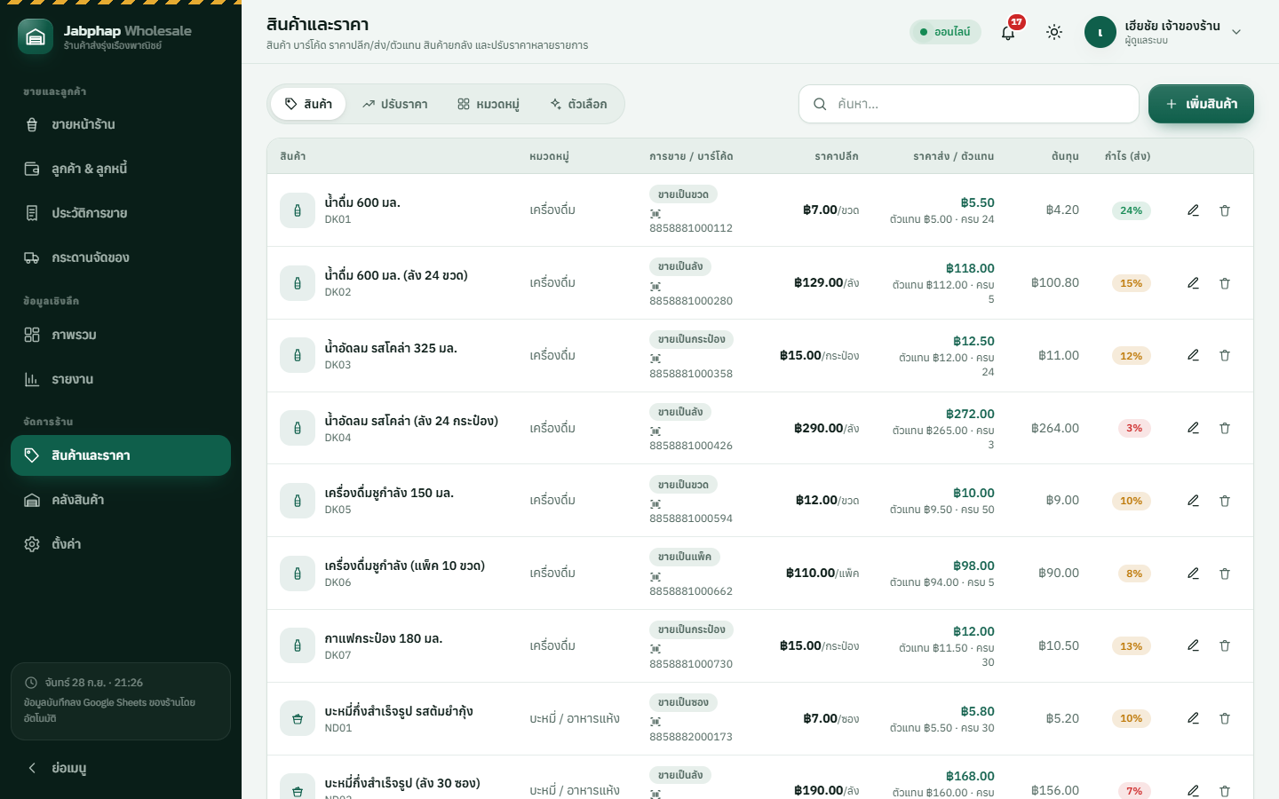Edit product DK02 pencil icon
1279x799 pixels.
click(1193, 283)
